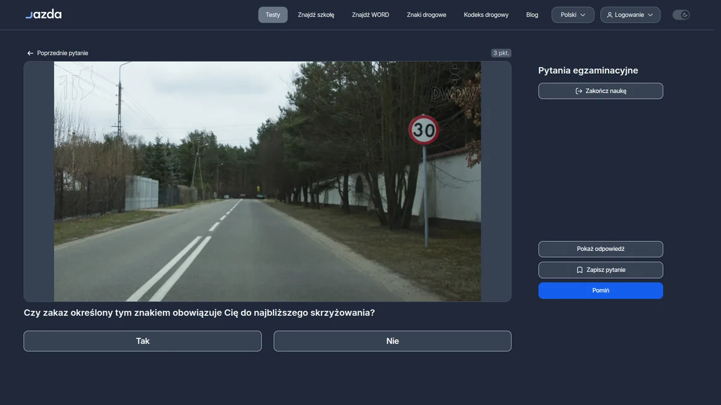Answer Nie to the question

[392, 341]
